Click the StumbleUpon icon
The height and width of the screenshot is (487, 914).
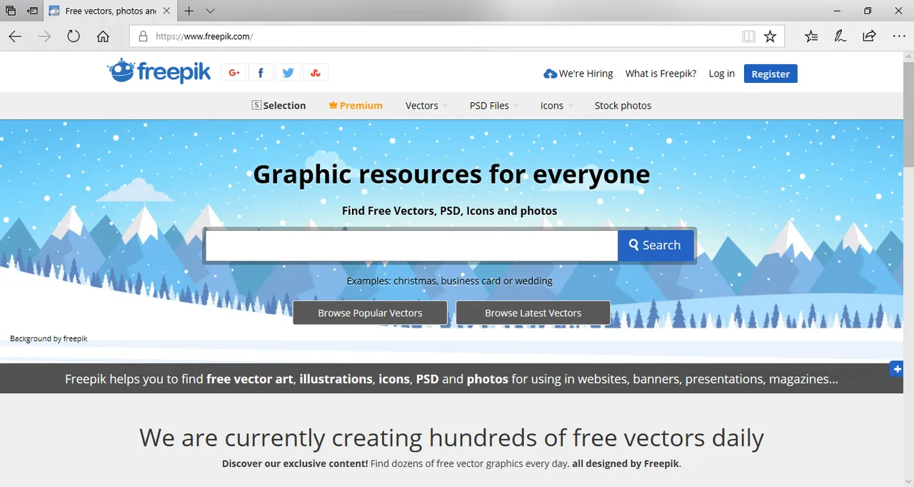pos(316,73)
